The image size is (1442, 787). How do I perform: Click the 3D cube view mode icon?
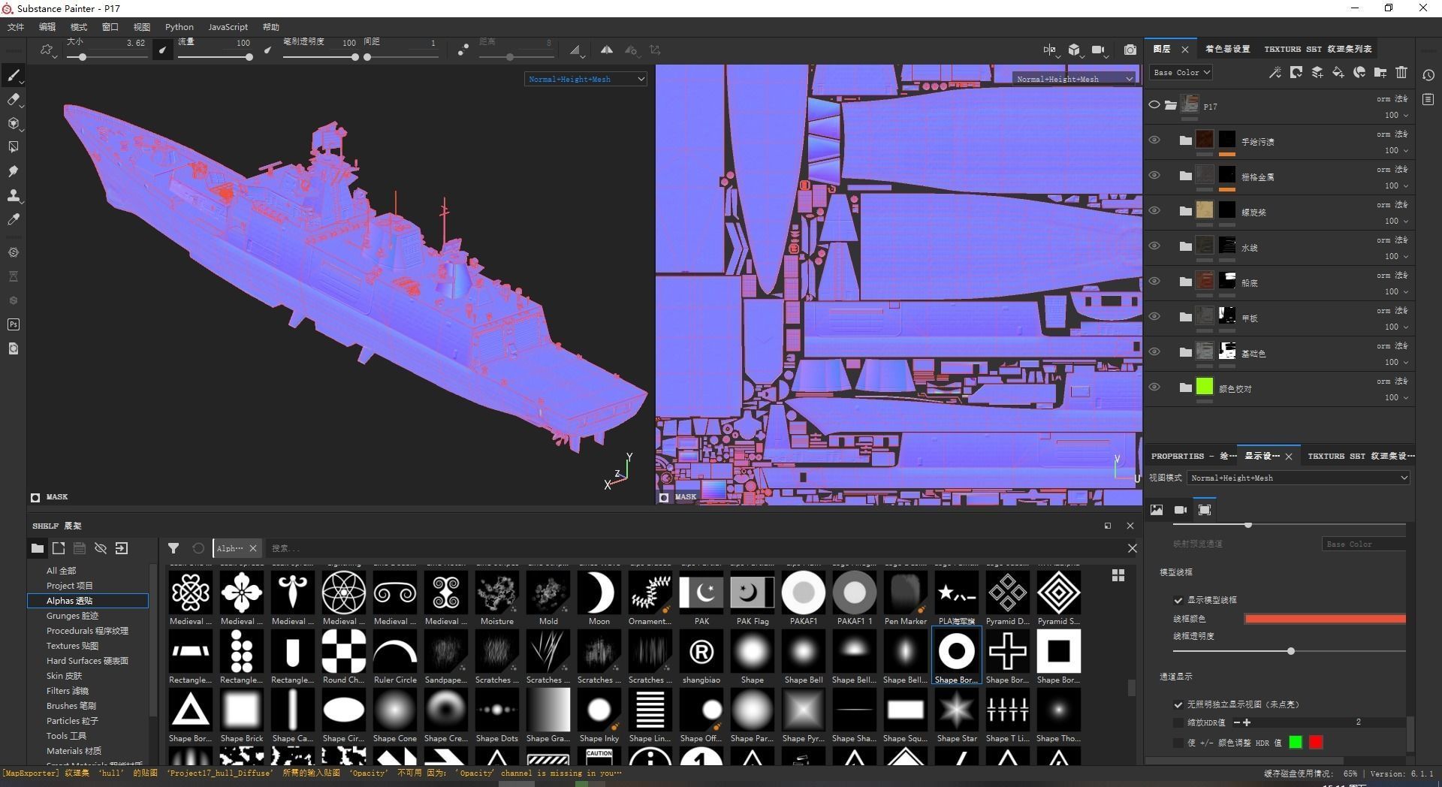pos(1075,50)
